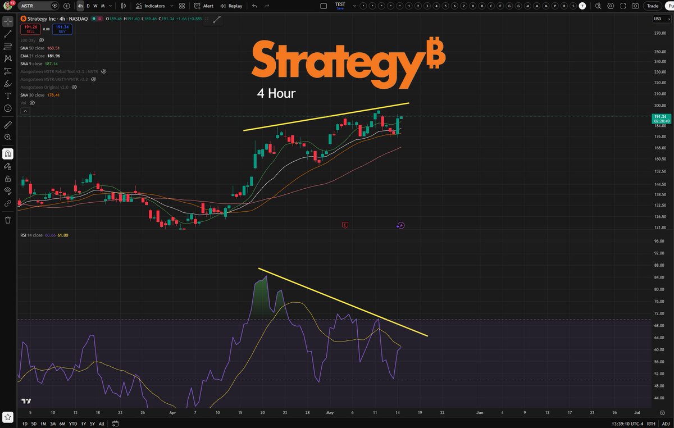Screen dimensions: 674x428
Task: Select the crosshair cursor tool
Action: coord(8,22)
